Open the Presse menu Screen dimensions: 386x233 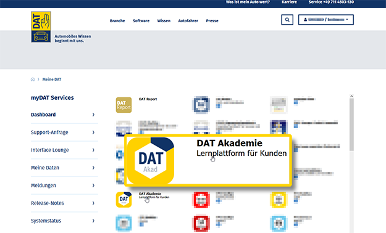coord(212,20)
